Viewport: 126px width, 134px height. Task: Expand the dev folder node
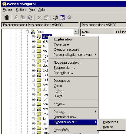(33, 85)
